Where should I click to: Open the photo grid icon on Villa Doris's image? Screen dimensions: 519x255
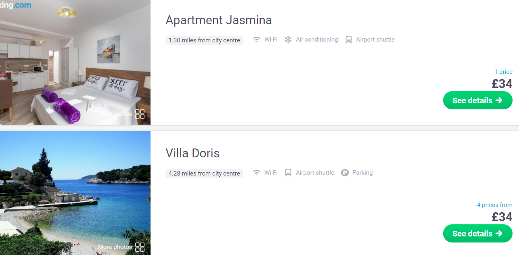tap(140, 247)
